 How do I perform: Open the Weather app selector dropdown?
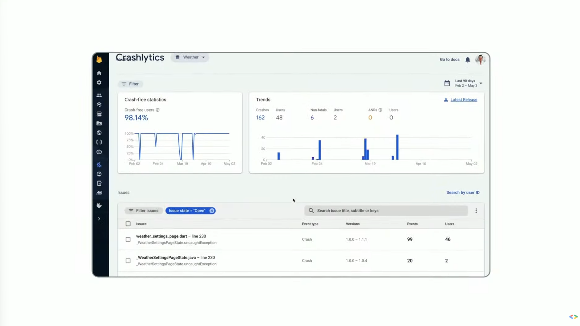(x=190, y=57)
